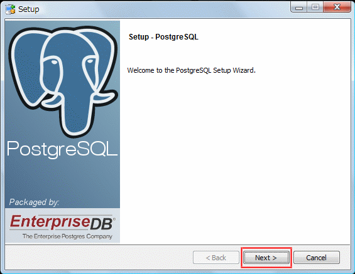Click the PostgreSQL elephant logo

[63, 82]
